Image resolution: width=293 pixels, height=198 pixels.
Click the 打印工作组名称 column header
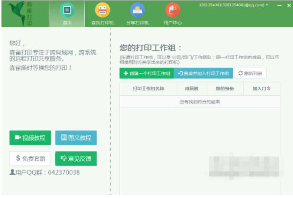(x=148, y=89)
